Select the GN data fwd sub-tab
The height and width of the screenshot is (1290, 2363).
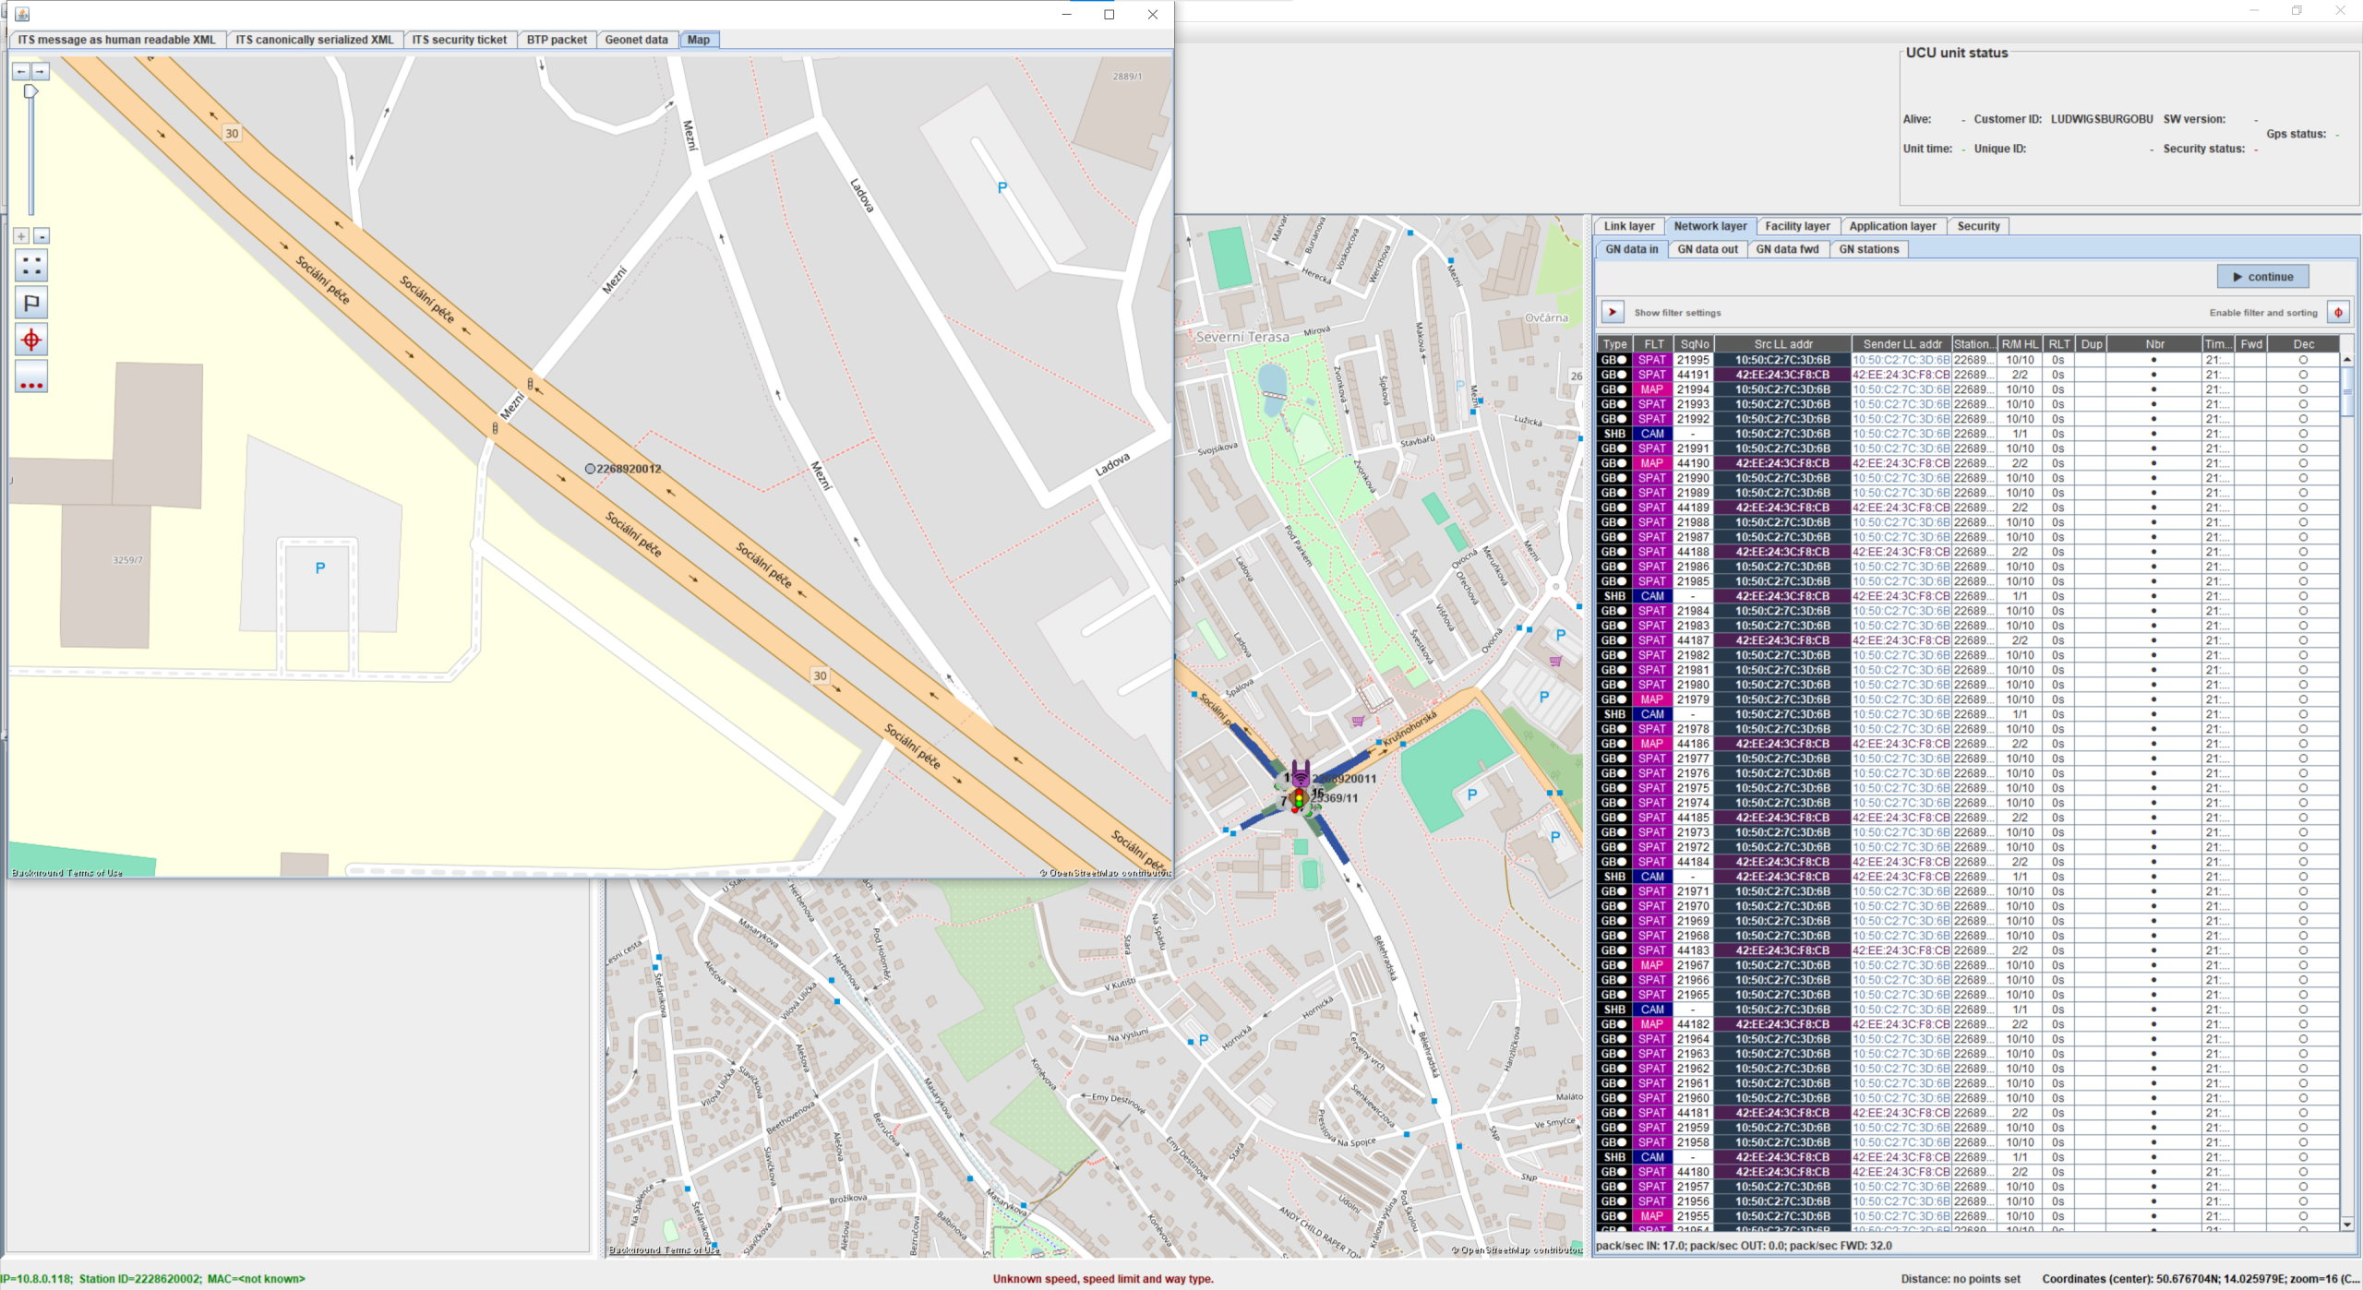pyautogui.click(x=1787, y=249)
